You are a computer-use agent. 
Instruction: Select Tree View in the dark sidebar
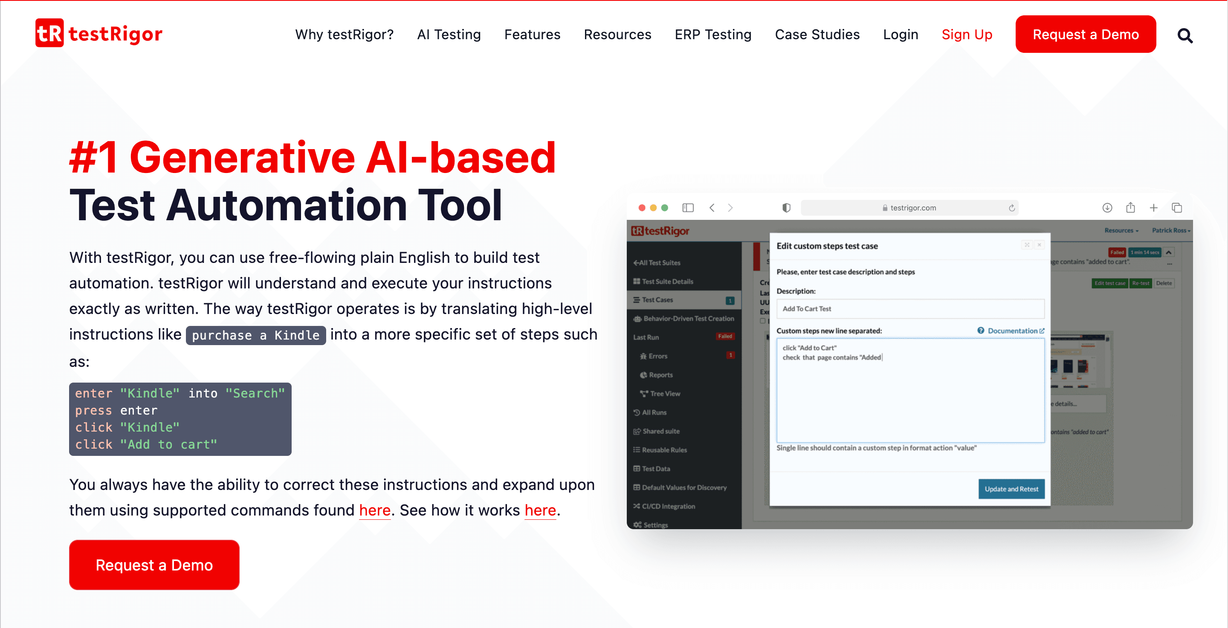665,394
